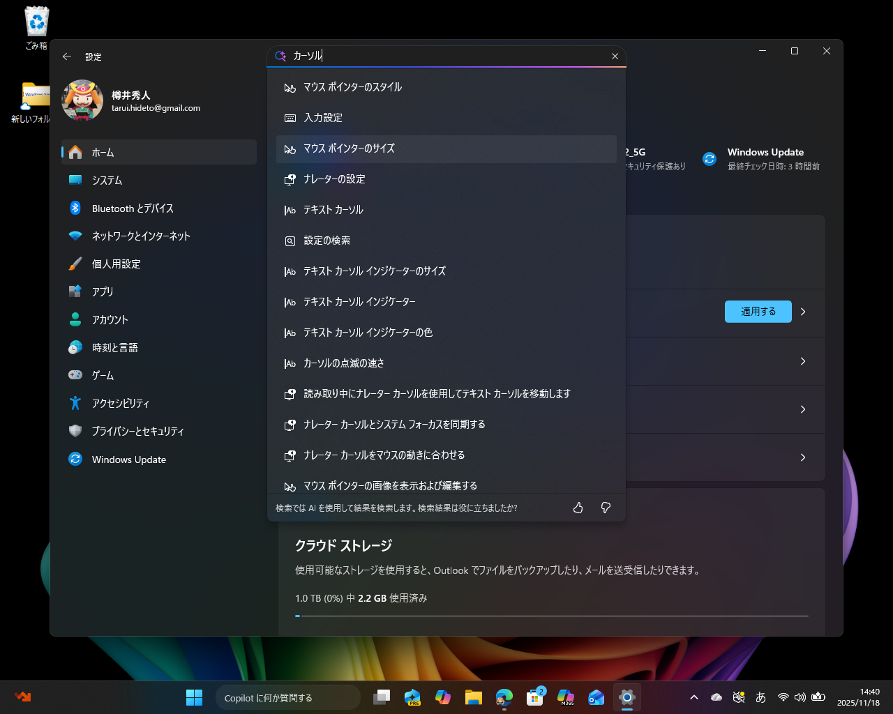This screenshot has width=893, height=714.
Task: Select the アクセシビリティ sidebar icon
Action: [77, 403]
